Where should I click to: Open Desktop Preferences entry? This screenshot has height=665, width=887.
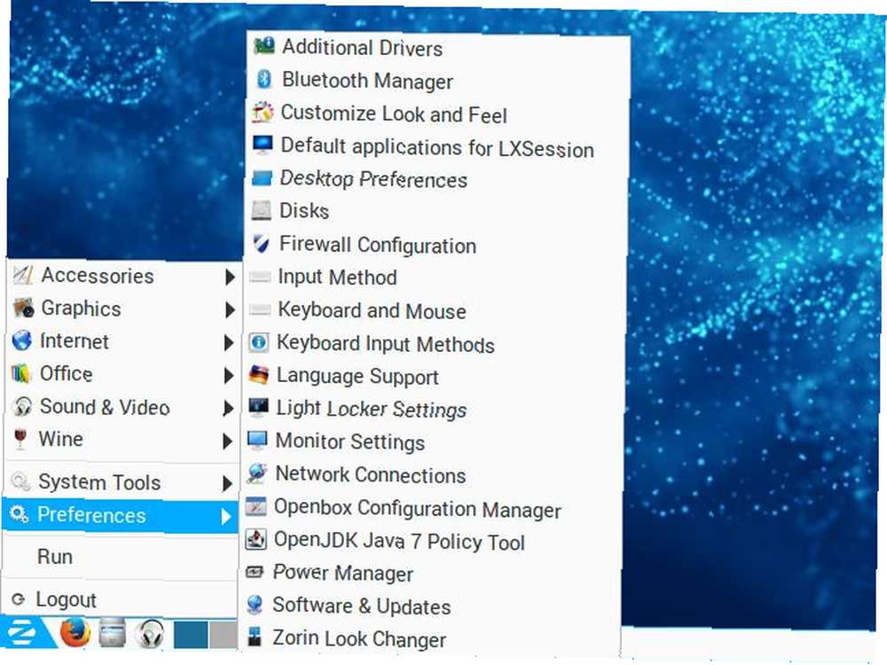click(438, 179)
